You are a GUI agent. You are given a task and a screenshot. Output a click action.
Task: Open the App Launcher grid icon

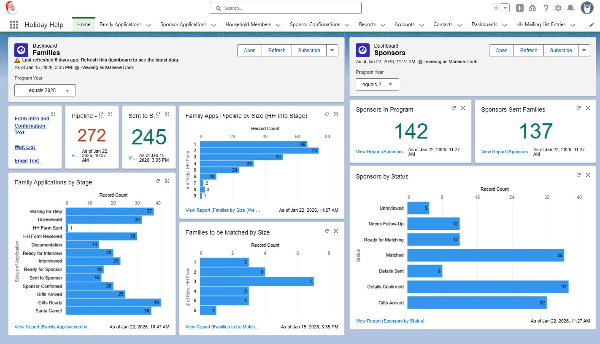tap(14, 25)
